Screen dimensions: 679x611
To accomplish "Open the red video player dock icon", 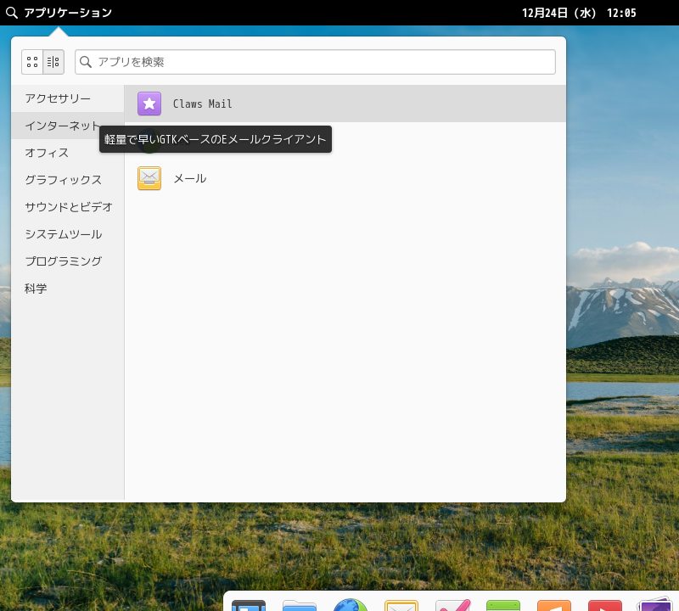I will 605,604.
